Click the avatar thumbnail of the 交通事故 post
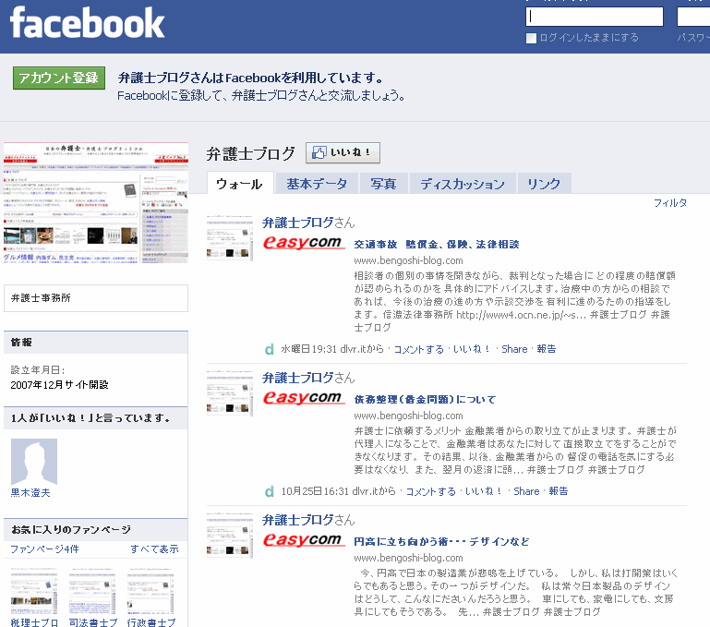The height and width of the screenshot is (627, 710). 230,238
